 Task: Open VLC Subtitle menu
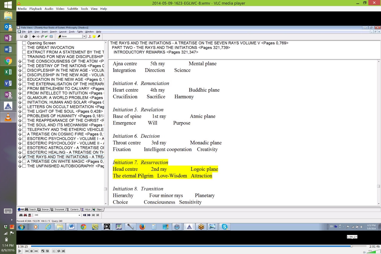coord(72,9)
